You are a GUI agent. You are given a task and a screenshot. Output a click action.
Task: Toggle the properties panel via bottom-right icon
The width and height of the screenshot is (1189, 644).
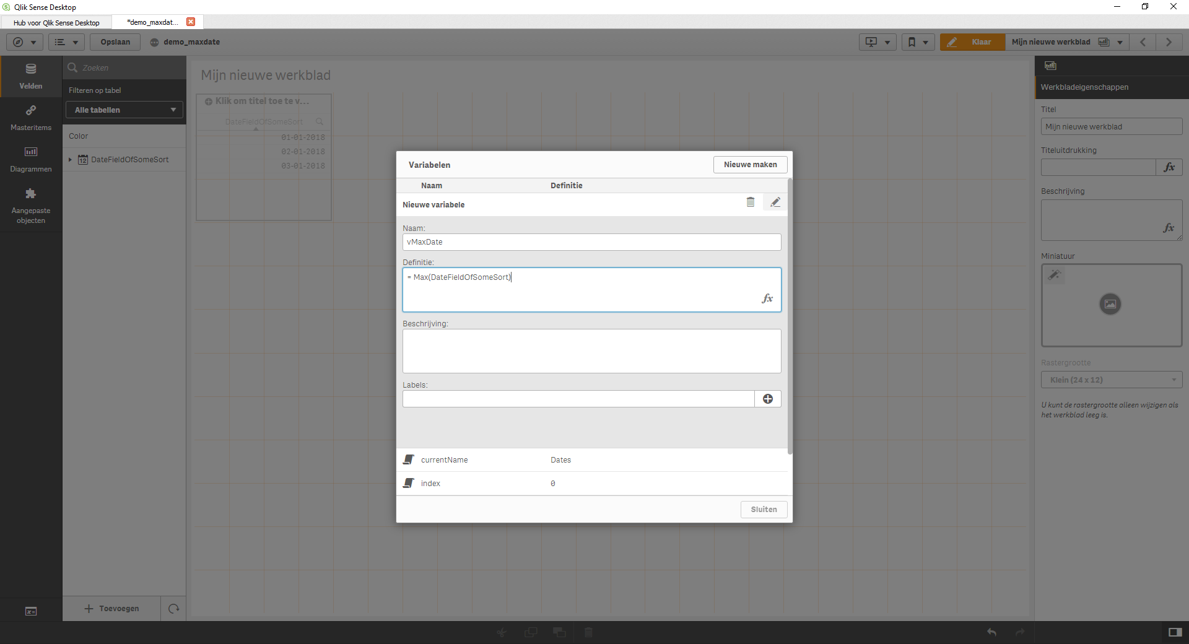(1175, 632)
